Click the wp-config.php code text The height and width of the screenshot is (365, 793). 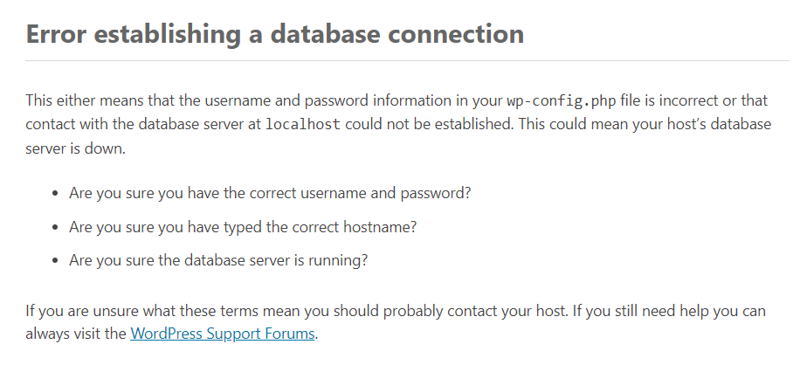[x=562, y=100]
